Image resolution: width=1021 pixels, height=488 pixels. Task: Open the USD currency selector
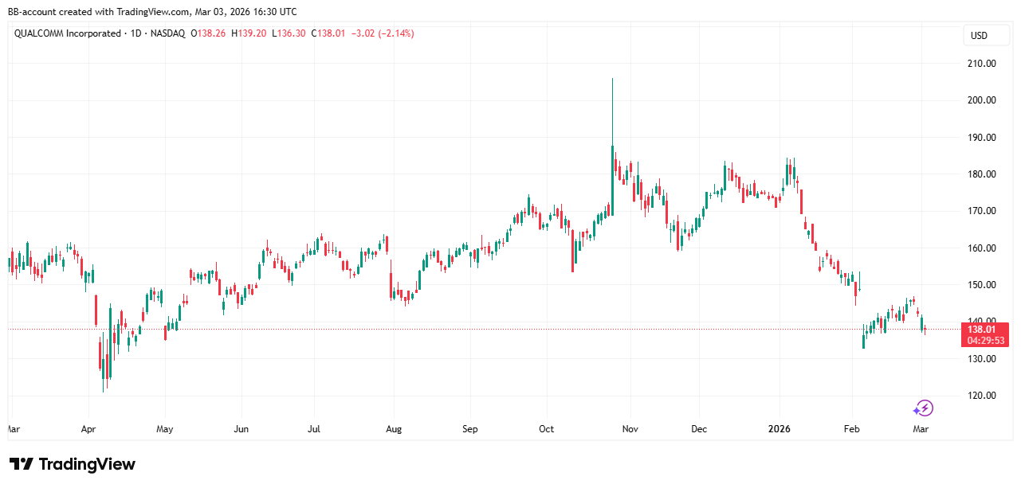point(977,36)
